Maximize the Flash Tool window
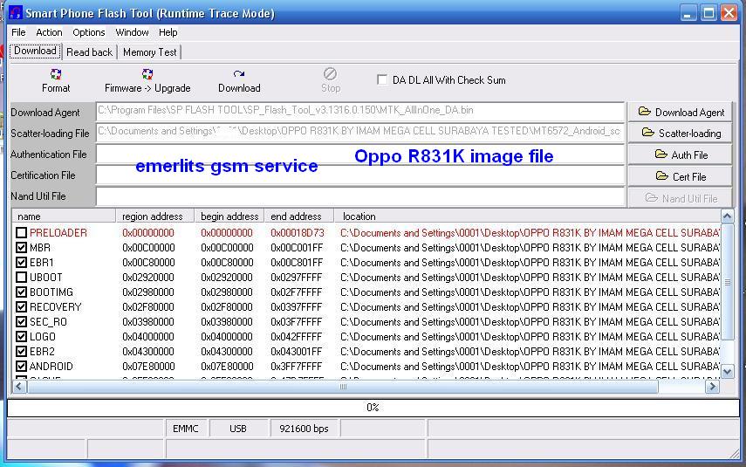This screenshot has width=746, height=467. pos(708,13)
